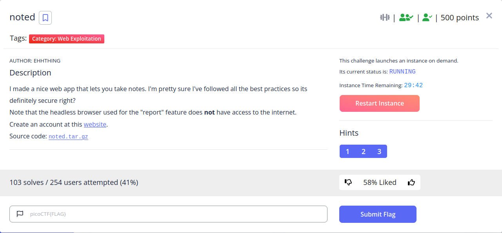The width and height of the screenshot is (502, 233).
Task: Download the noted.tar.gz source code
Action: tap(68, 137)
